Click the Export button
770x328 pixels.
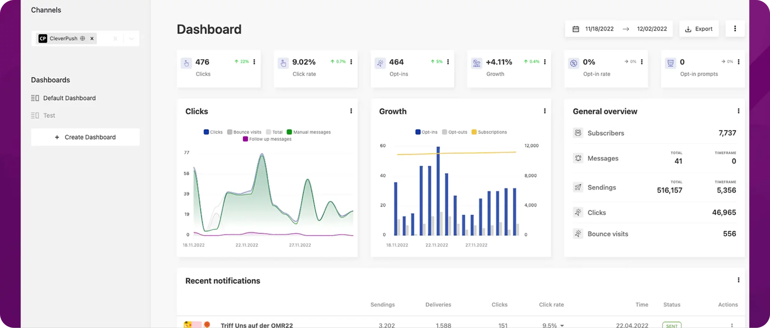point(699,29)
